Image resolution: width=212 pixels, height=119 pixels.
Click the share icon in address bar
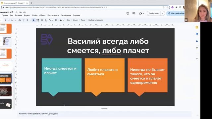click(164, 7)
